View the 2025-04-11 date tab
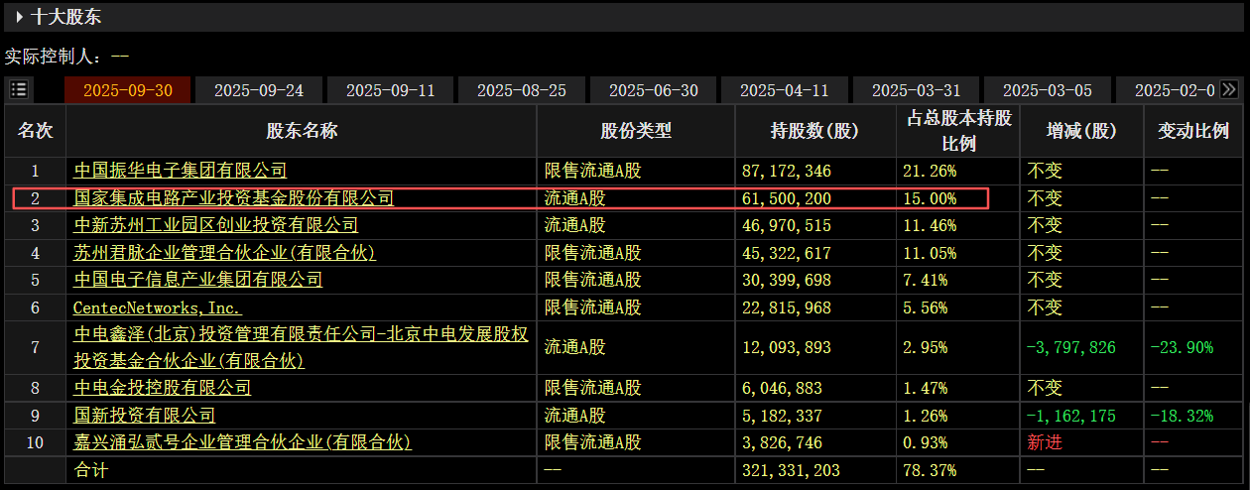The height and width of the screenshot is (490, 1250). pos(785,90)
